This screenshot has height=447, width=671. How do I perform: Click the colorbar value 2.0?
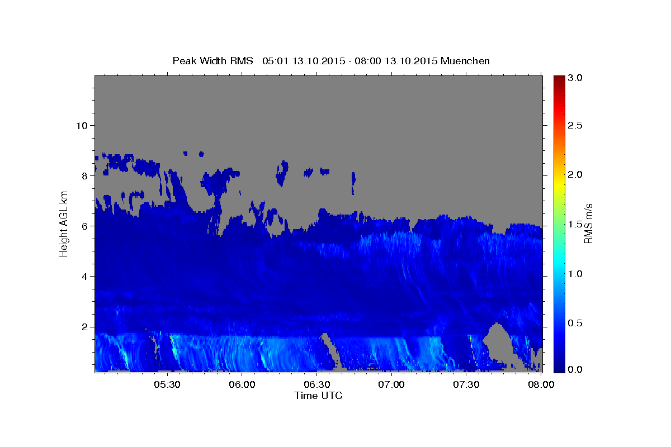[576, 175]
